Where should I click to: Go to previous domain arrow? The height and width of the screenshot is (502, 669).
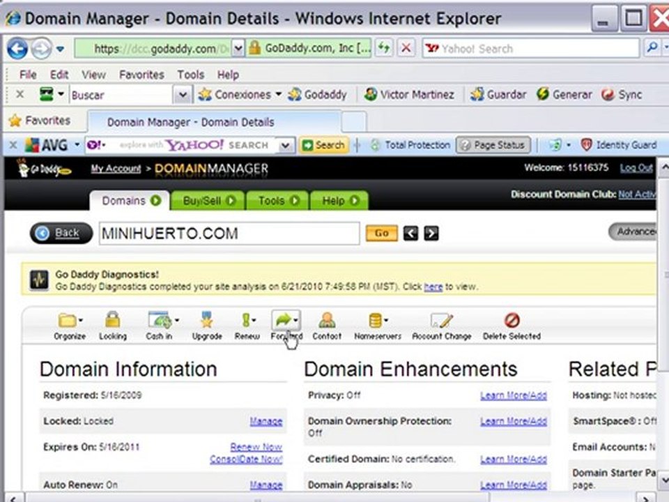pos(410,233)
